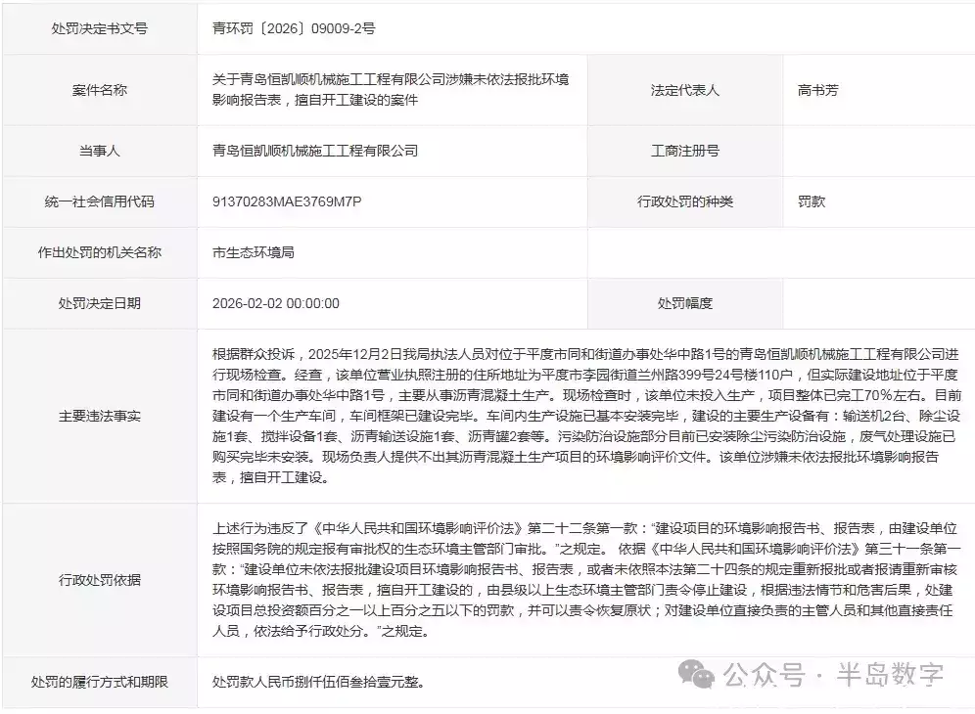
Task: Click the 法定代表人 label cell
Action: 684,90
